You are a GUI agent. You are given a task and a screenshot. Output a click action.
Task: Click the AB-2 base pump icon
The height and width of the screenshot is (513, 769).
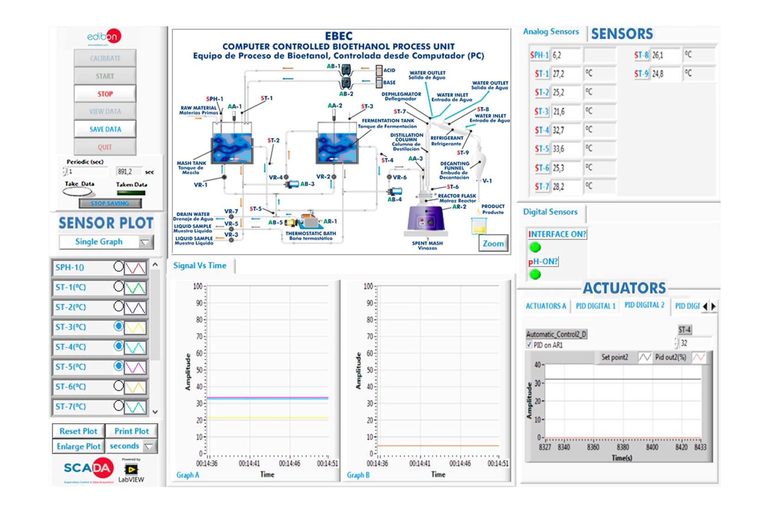pyautogui.click(x=346, y=83)
